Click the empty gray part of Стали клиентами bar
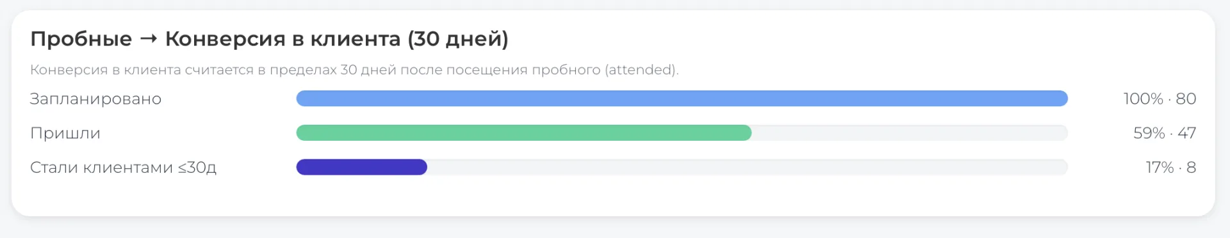The image size is (1230, 238). click(748, 167)
